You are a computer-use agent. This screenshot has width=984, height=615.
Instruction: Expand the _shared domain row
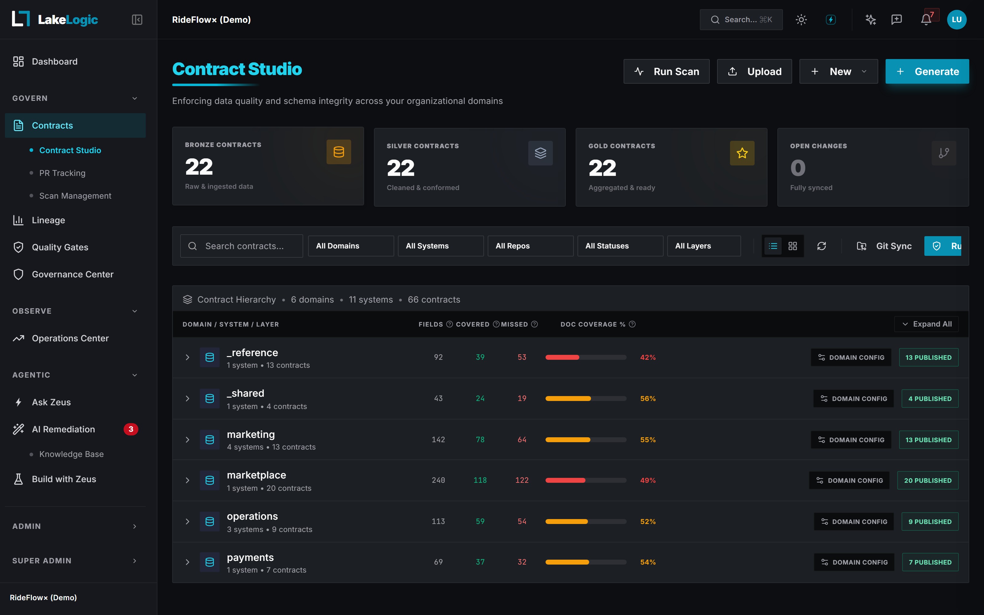[x=188, y=398]
